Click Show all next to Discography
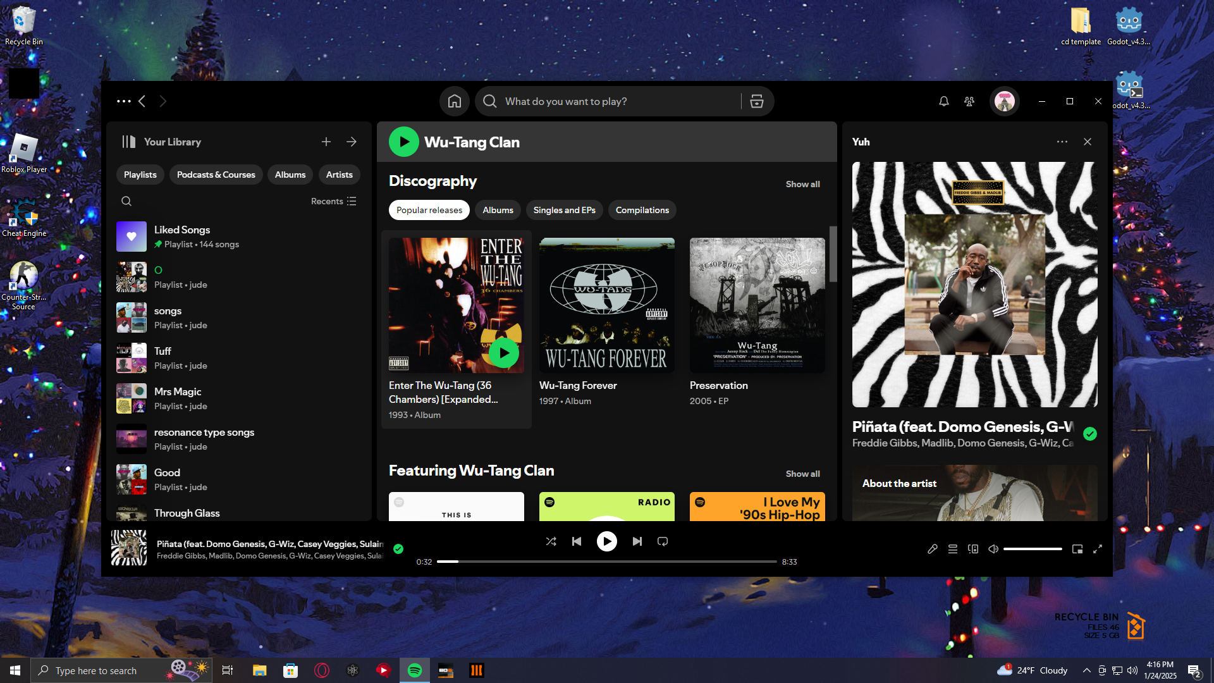 coord(802,184)
